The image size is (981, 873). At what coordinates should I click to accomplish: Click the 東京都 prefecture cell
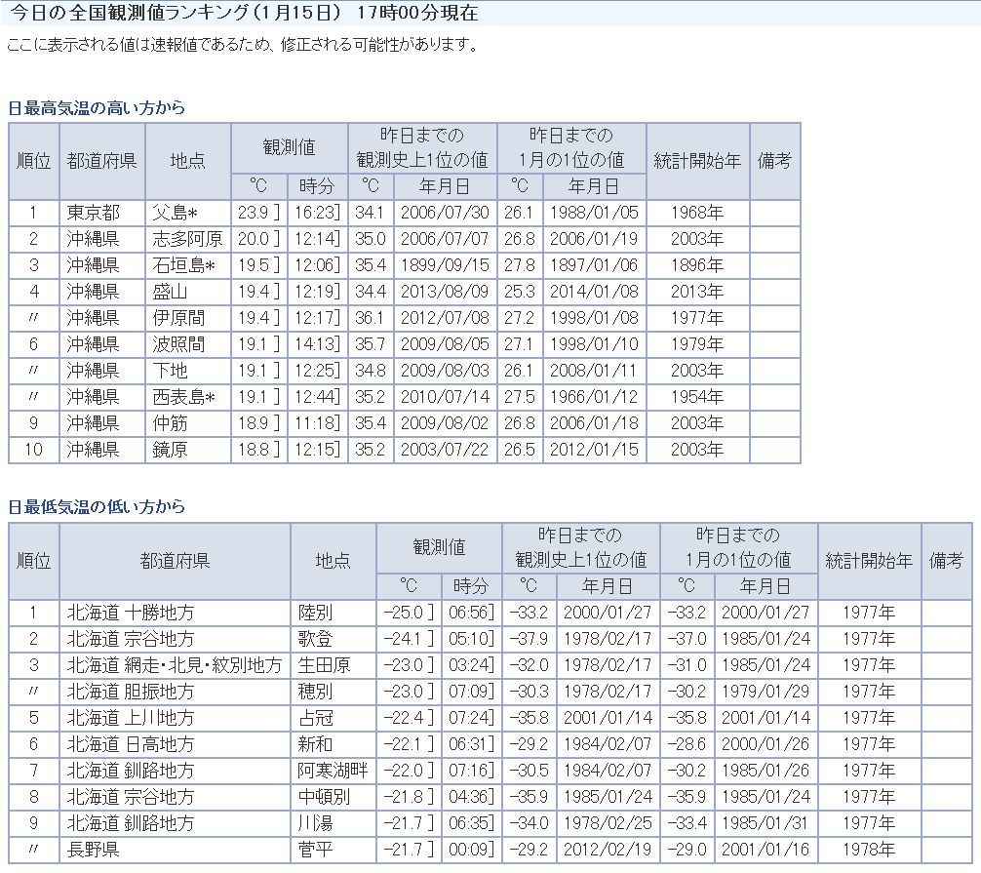(94, 213)
